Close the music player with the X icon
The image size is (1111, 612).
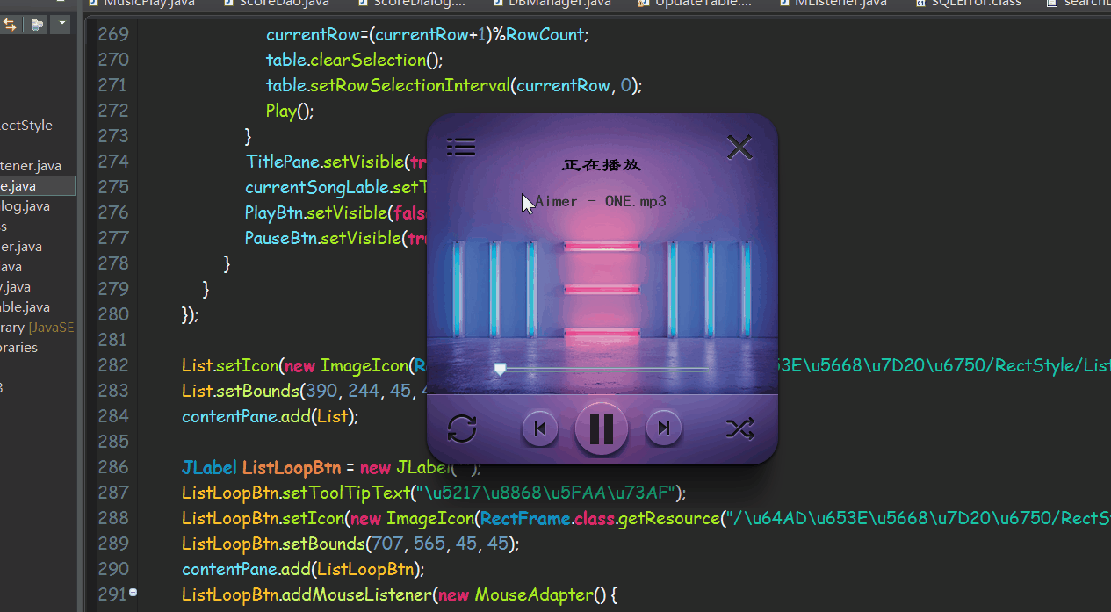[x=739, y=148]
